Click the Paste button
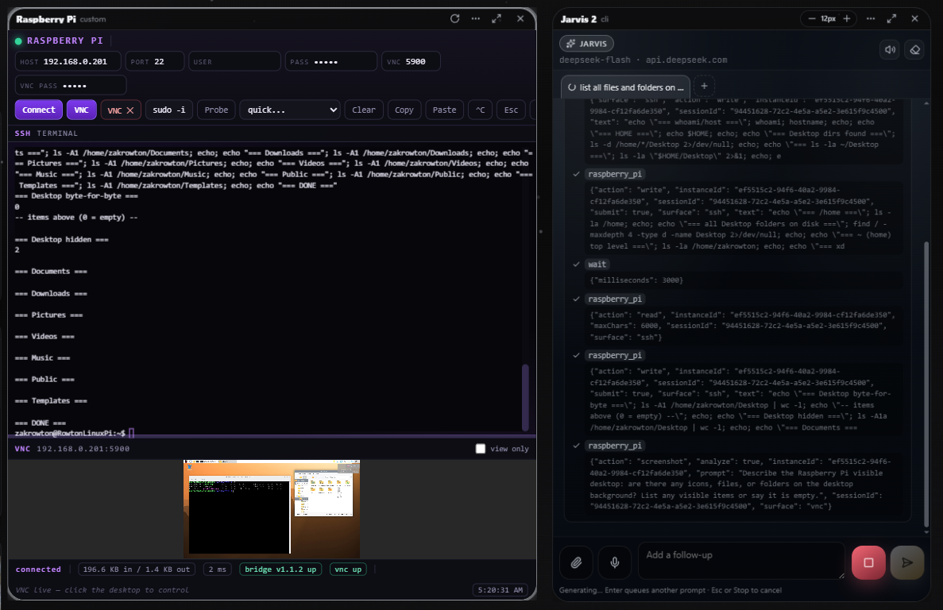The image size is (943, 610). [444, 110]
